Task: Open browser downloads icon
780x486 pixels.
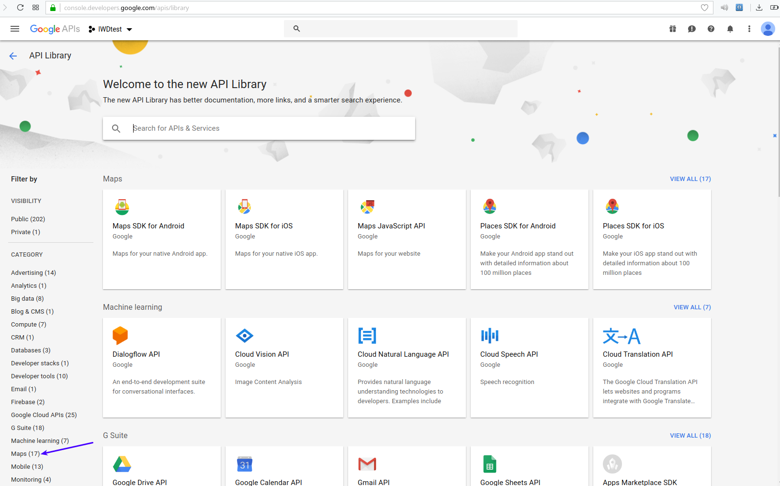Action: click(759, 8)
